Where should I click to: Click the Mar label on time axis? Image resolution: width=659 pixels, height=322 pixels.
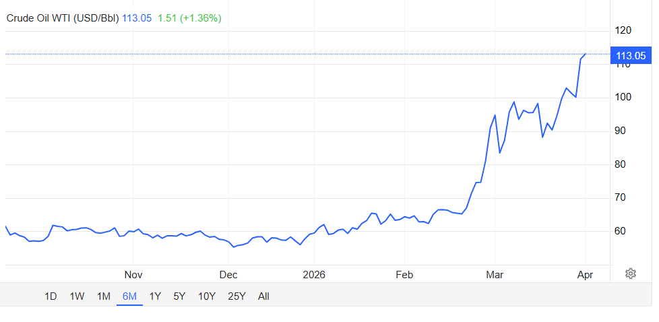495,275
